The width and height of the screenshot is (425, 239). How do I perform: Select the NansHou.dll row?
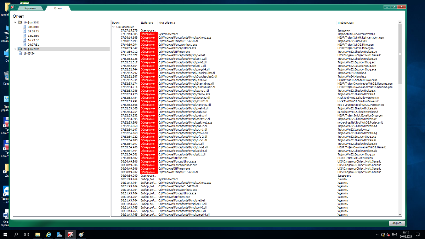[x=254, y=105]
